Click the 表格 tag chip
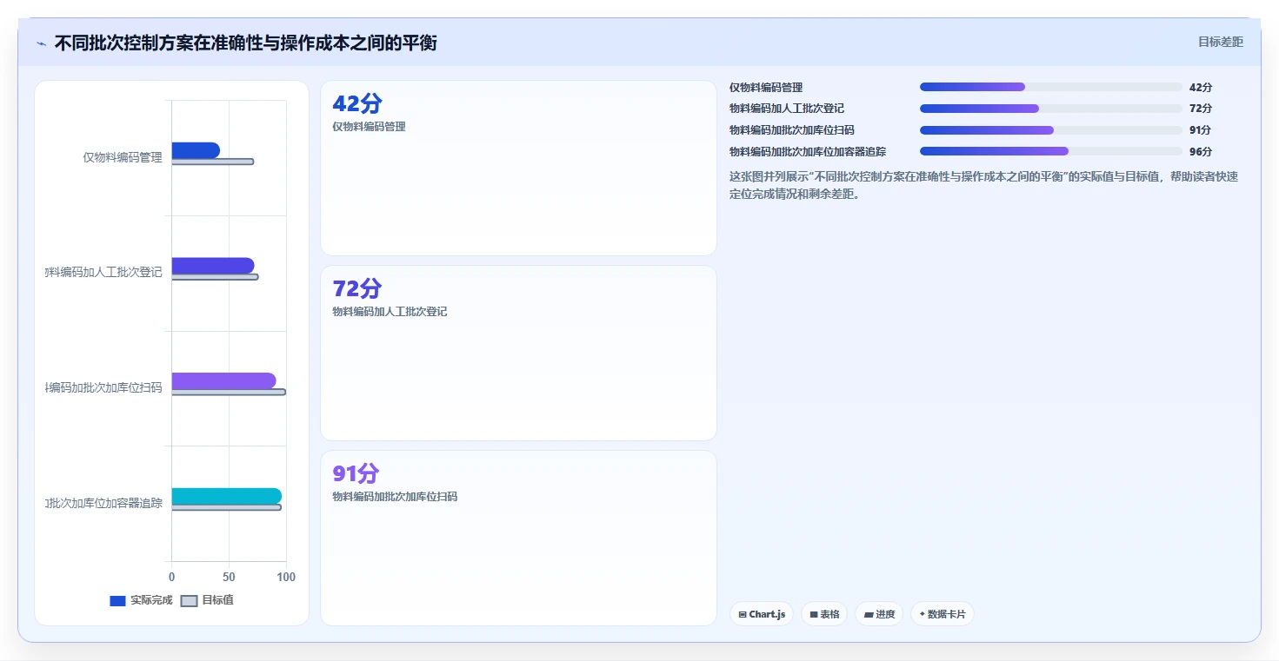Image resolution: width=1279 pixels, height=661 pixels. [824, 614]
